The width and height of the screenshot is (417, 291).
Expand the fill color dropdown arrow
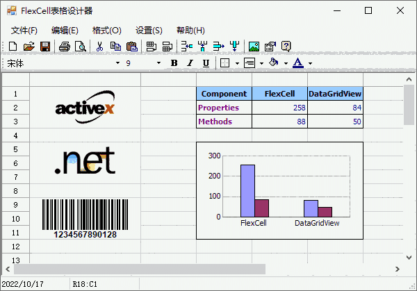[x=286, y=63]
